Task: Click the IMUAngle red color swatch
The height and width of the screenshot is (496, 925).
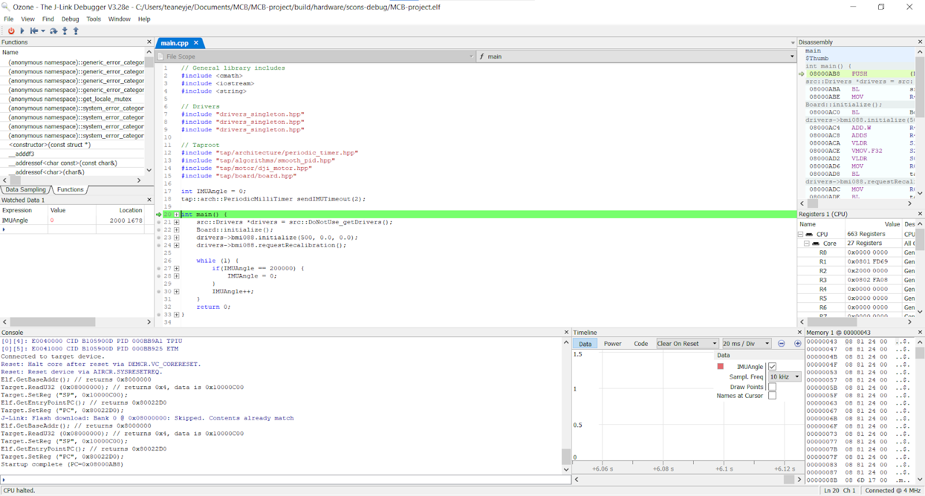Action: pos(720,367)
